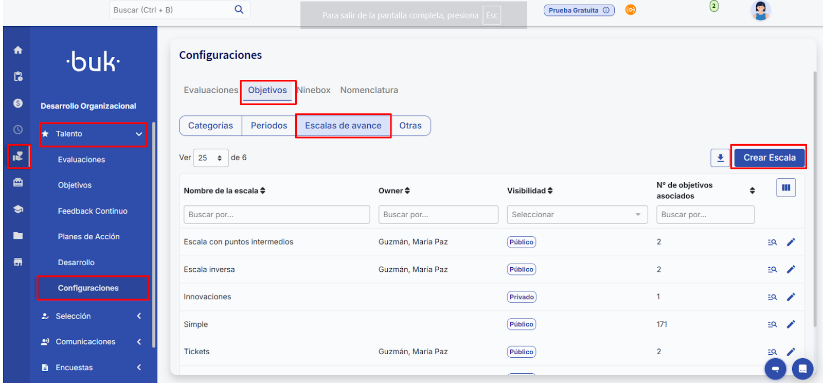Open the clock icon in left rail
Screen dimensions: 823x383
18,130
